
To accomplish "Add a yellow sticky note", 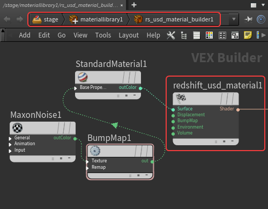I will click(x=248, y=35).
